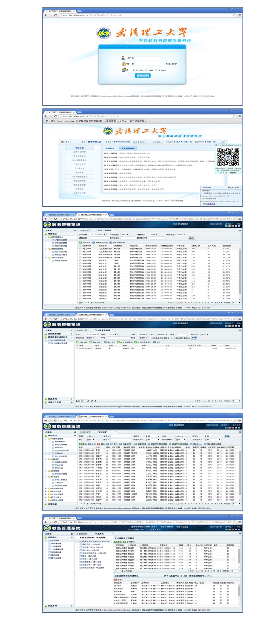Click the 我的主页 home icon in the 评教任务管理 window
The image size is (277, 620).
click(x=81, y=230)
